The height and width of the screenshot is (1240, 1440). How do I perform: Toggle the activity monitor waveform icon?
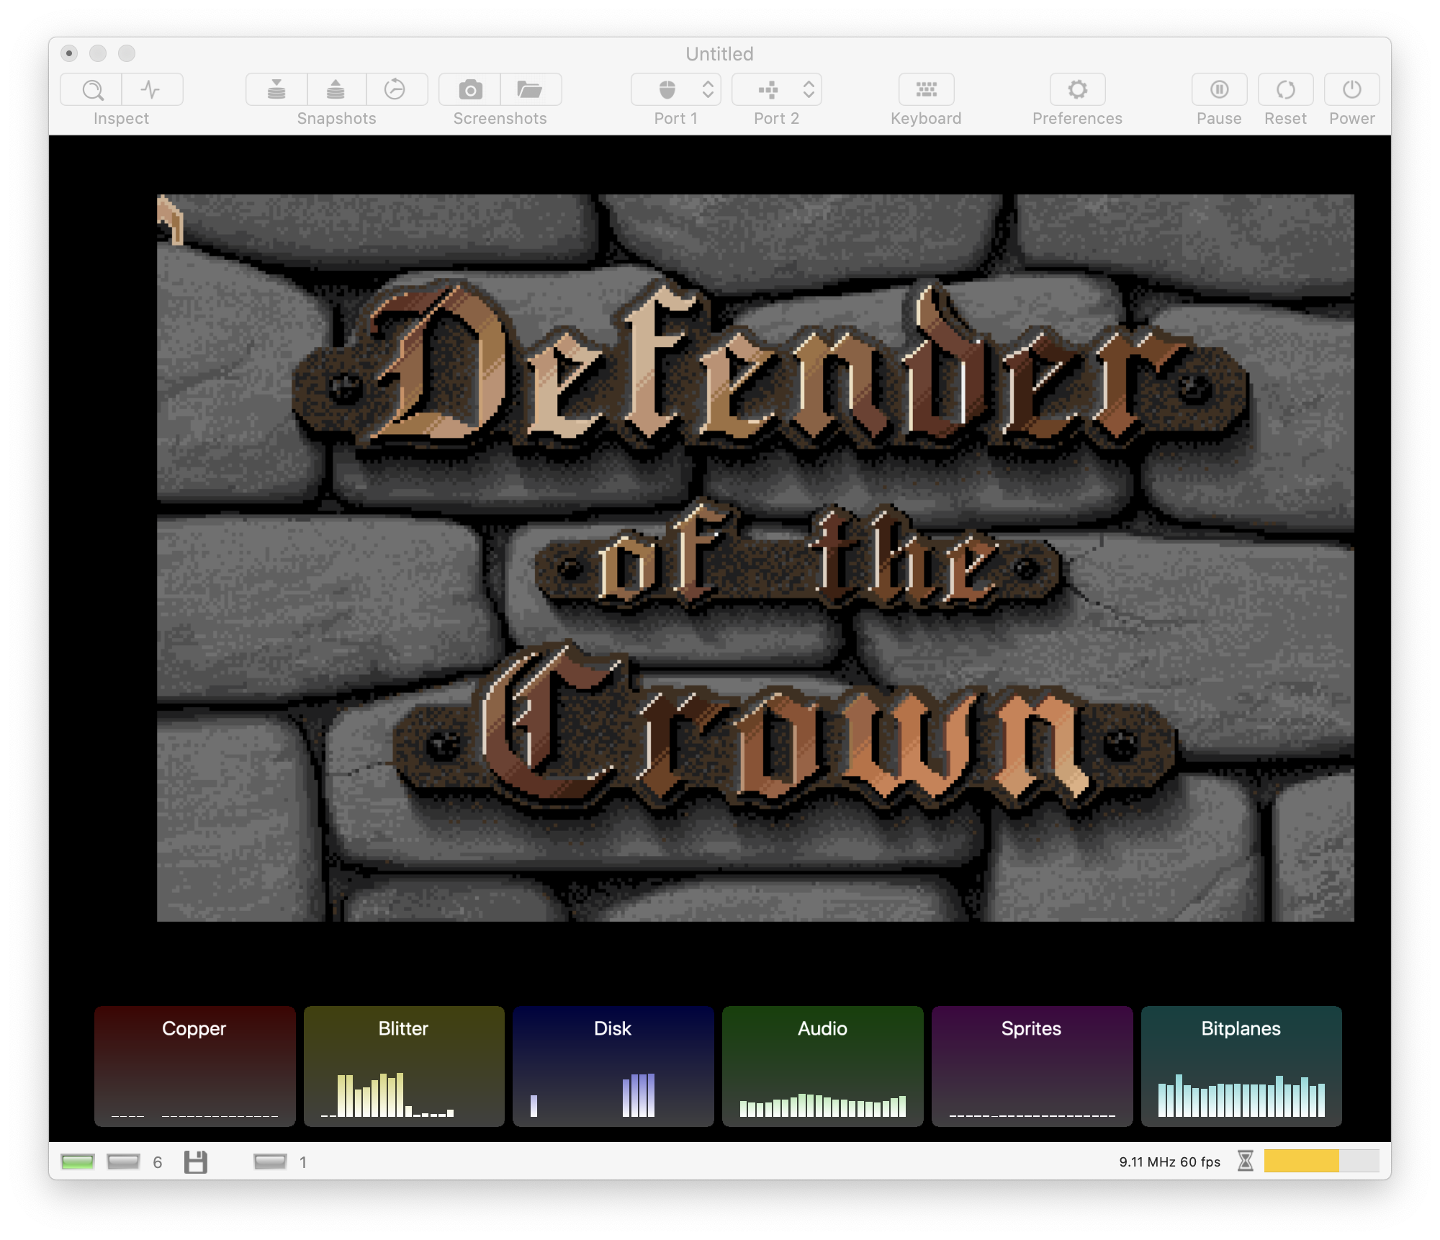[x=152, y=89]
